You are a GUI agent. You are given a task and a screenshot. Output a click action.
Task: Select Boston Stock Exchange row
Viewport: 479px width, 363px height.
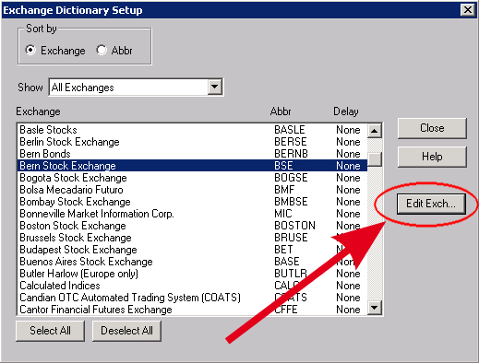(x=193, y=226)
